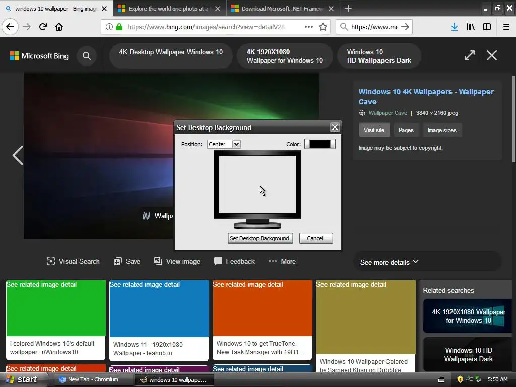Screen dimensions: 516x387
Task: Click windows 10 wallpaper taskbar item
Action: pos(174,380)
